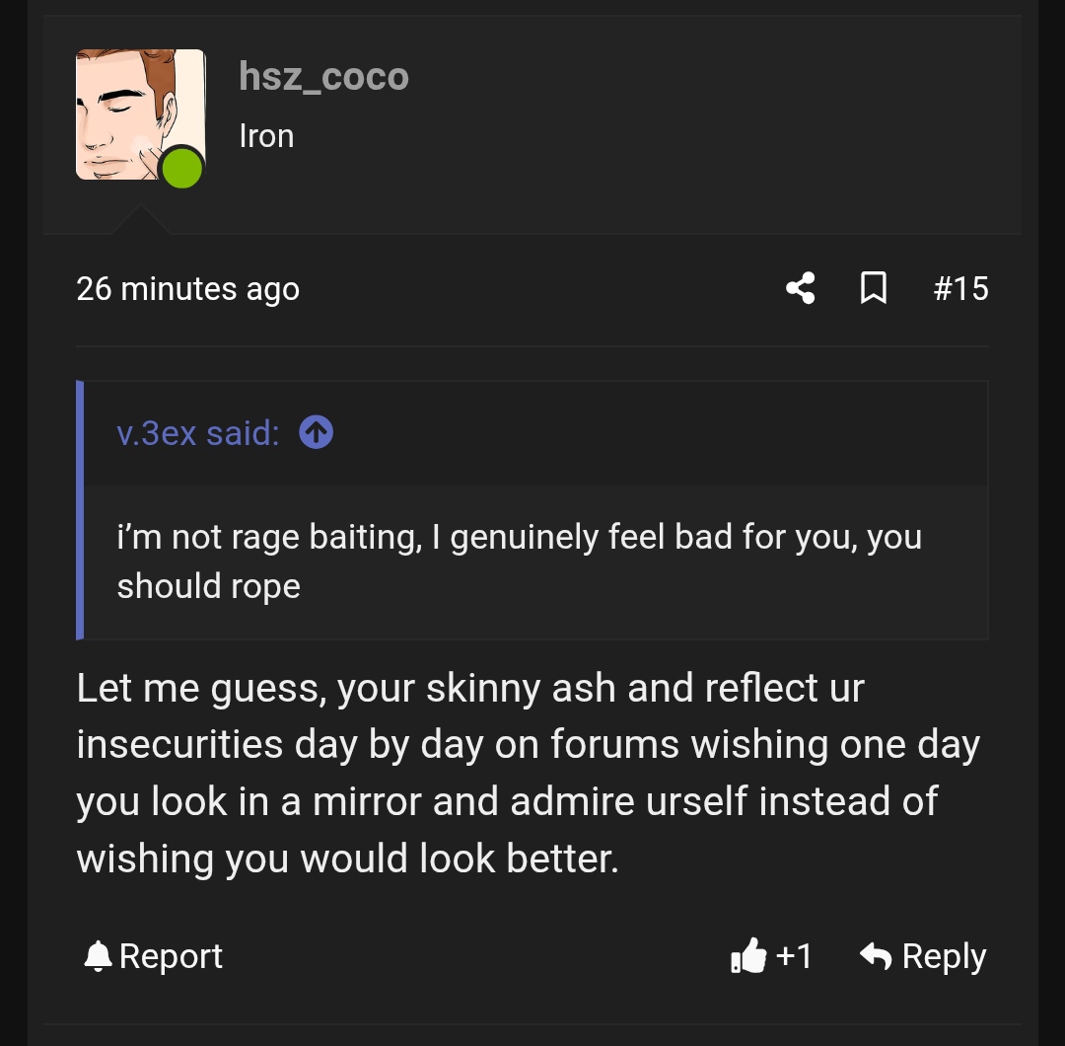View reactions by clicking the "+1" count
The height and width of the screenshot is (1046, 1065).
click(x=794, y=956)
